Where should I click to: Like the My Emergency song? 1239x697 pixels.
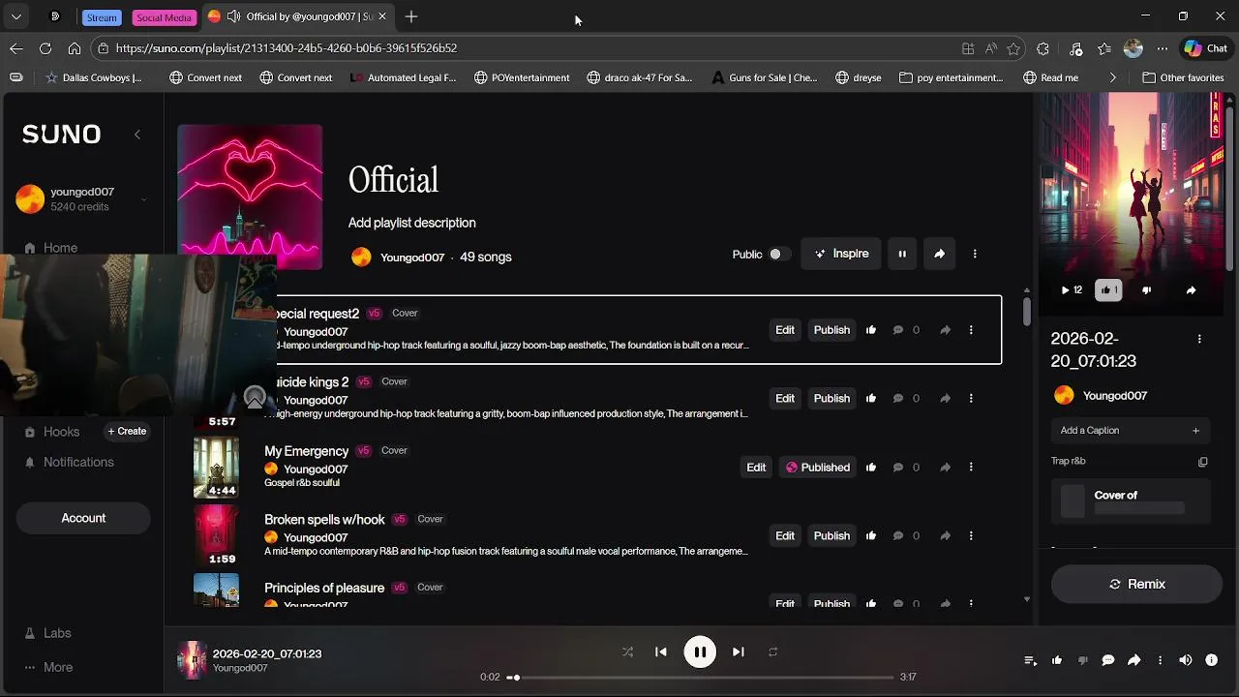871,468
